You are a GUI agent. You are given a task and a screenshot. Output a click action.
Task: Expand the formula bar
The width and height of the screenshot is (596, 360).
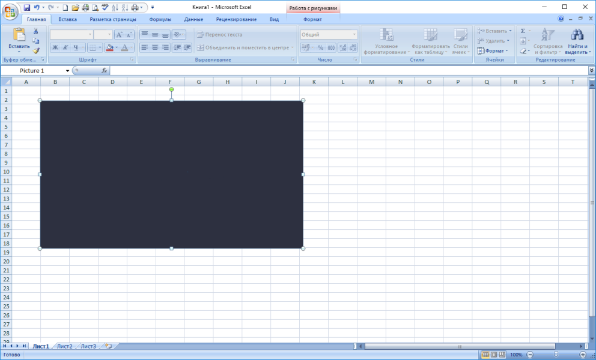tap(591, 71)
